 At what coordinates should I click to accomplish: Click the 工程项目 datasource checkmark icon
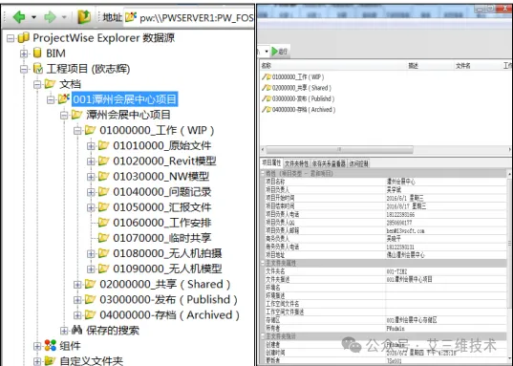[37, 69]
